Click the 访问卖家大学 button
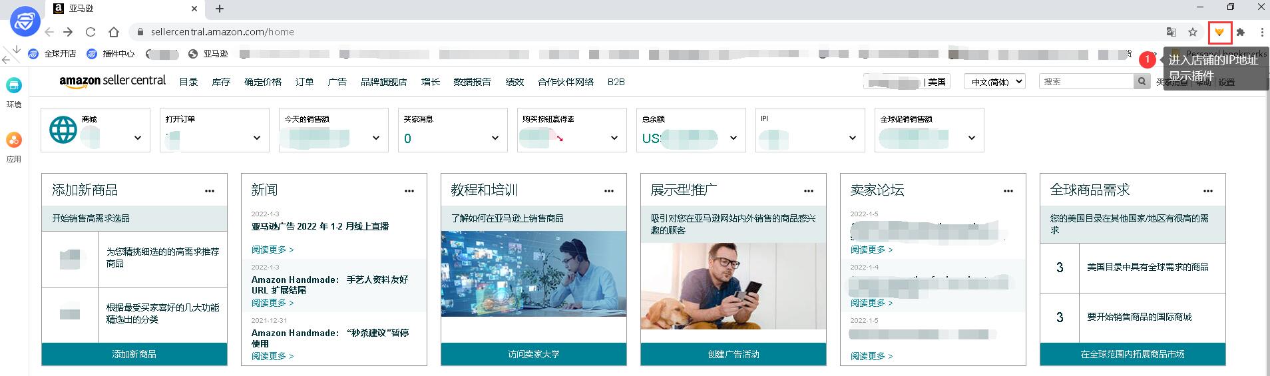Screen dimensions: 1270x376 [534, 354]
